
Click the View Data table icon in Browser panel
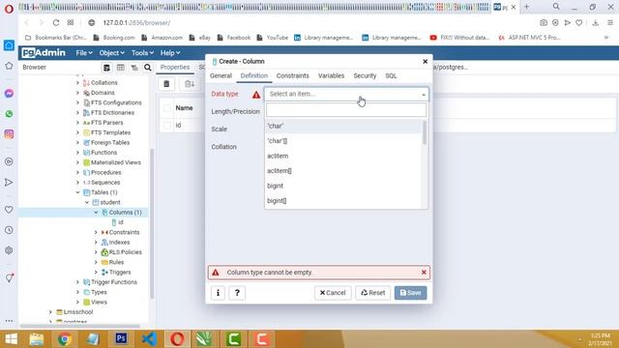pyautogui.click(x=120, y=68)
